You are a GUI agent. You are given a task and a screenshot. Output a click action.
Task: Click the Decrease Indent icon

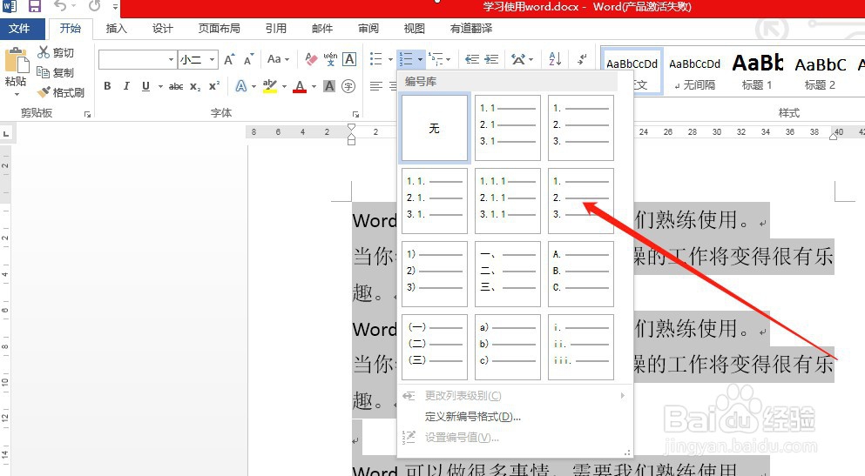(x=471, y=59)
